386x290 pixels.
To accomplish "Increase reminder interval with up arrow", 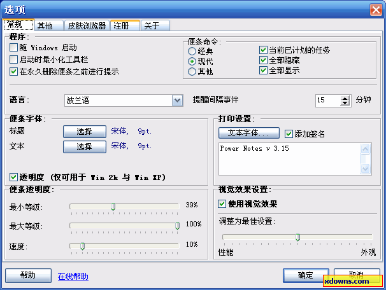I will tap(345, 98).
